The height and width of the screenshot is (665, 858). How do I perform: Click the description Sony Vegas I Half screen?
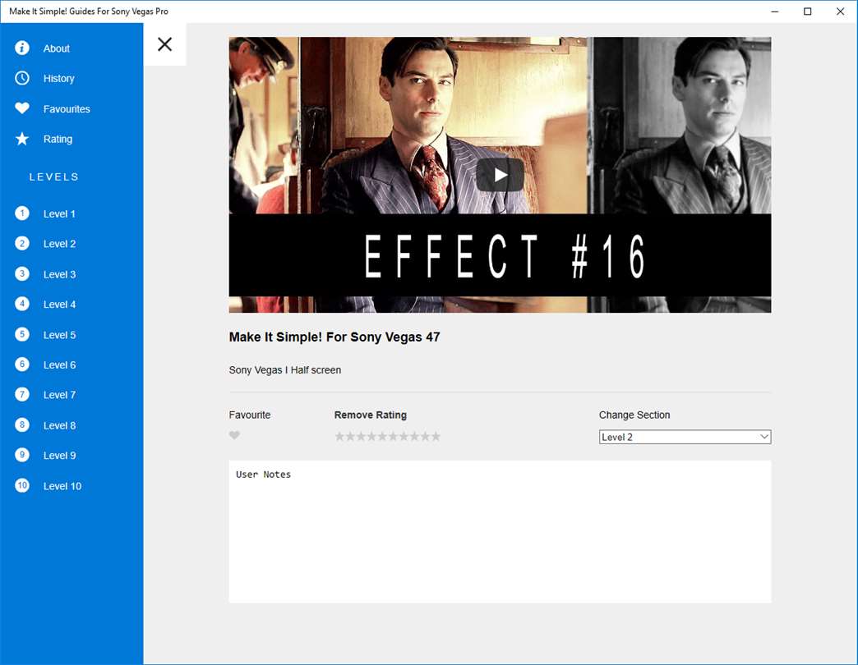pyautogui.click(x=285, y=370)
